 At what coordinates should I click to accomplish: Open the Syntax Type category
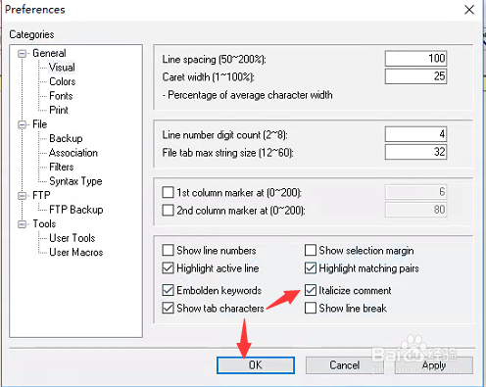coord(75,181)
